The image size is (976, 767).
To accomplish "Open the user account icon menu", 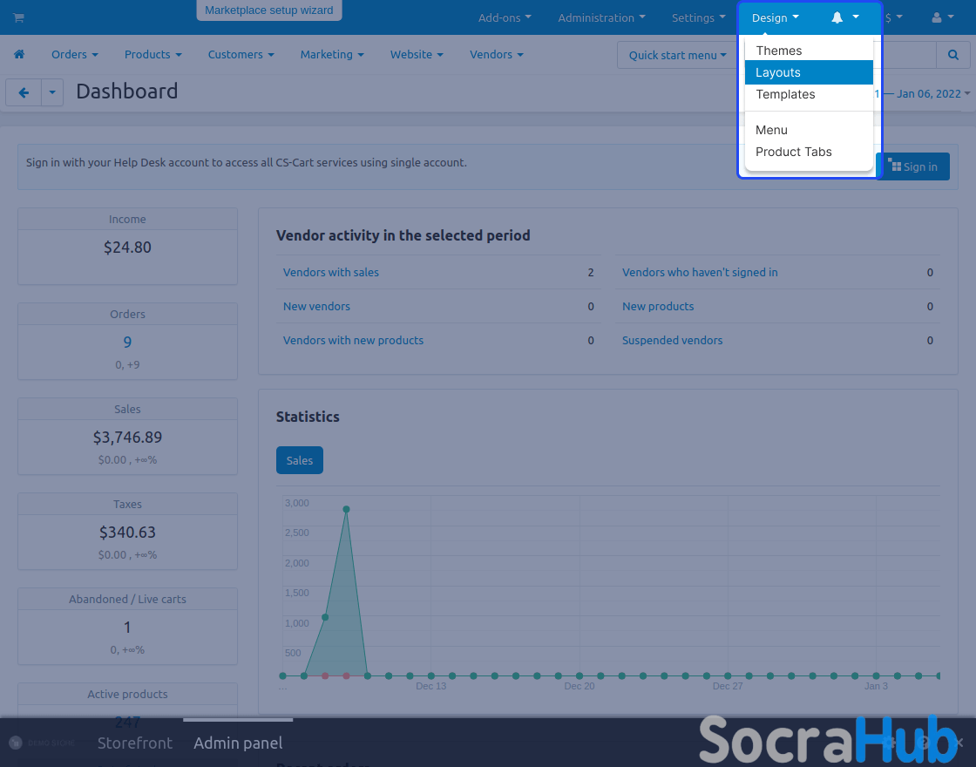I will click(x=937, y=17).
